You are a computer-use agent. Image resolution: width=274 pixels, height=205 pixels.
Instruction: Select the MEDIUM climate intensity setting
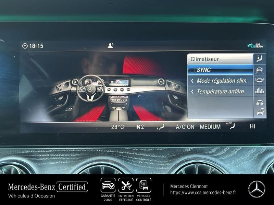[210, 127]
